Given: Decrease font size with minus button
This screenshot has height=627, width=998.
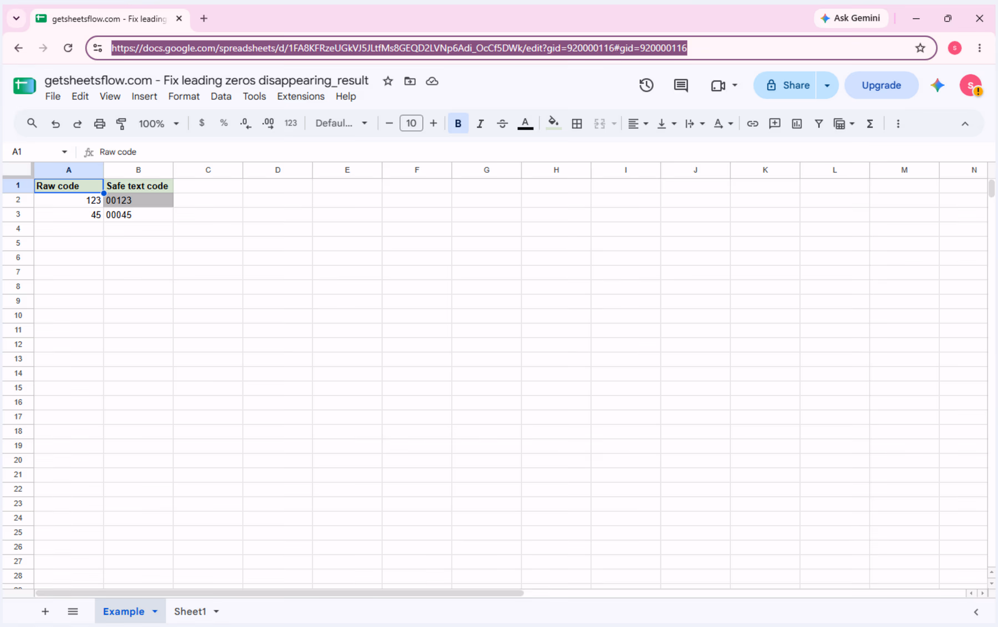Looking at the screenshot, I should [389, 123].
